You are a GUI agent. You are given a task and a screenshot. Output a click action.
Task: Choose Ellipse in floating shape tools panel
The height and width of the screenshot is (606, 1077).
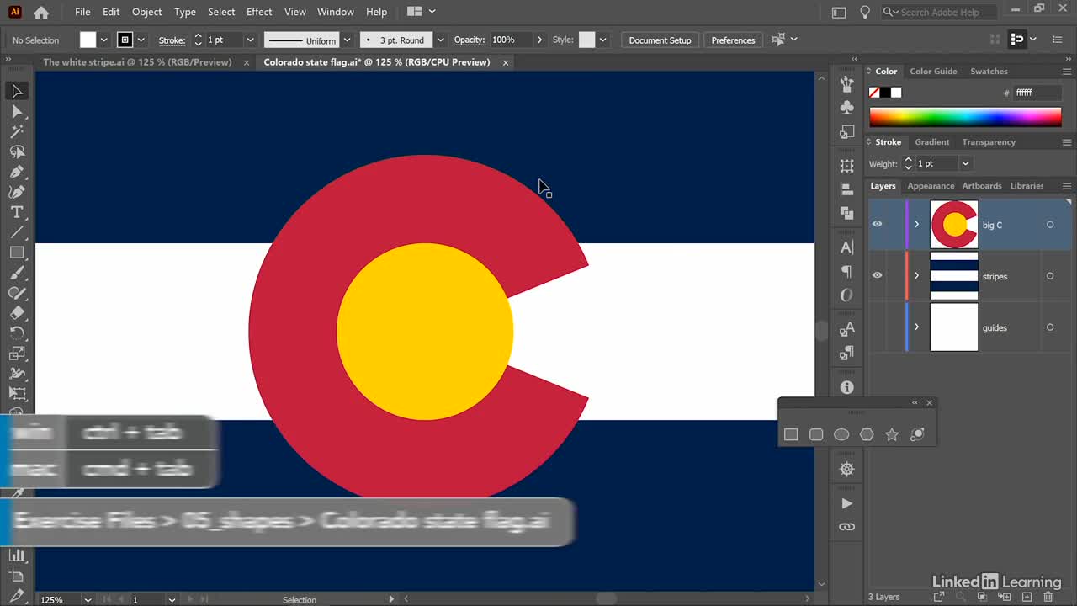(841, 434)
